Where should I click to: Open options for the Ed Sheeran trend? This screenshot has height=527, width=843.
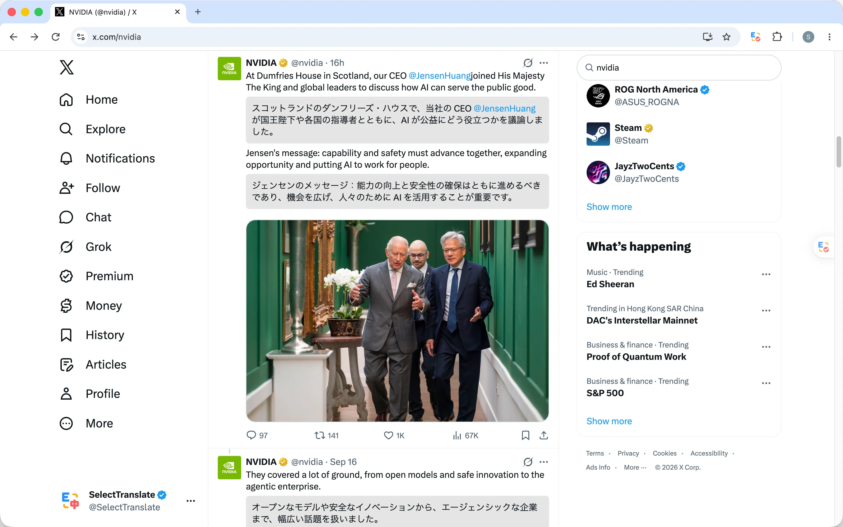point(766,274)
